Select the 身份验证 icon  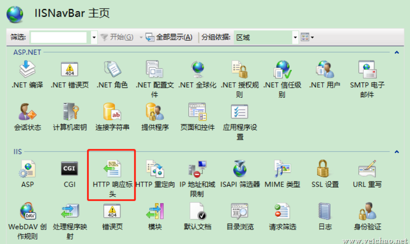click(x=367, y=211)
